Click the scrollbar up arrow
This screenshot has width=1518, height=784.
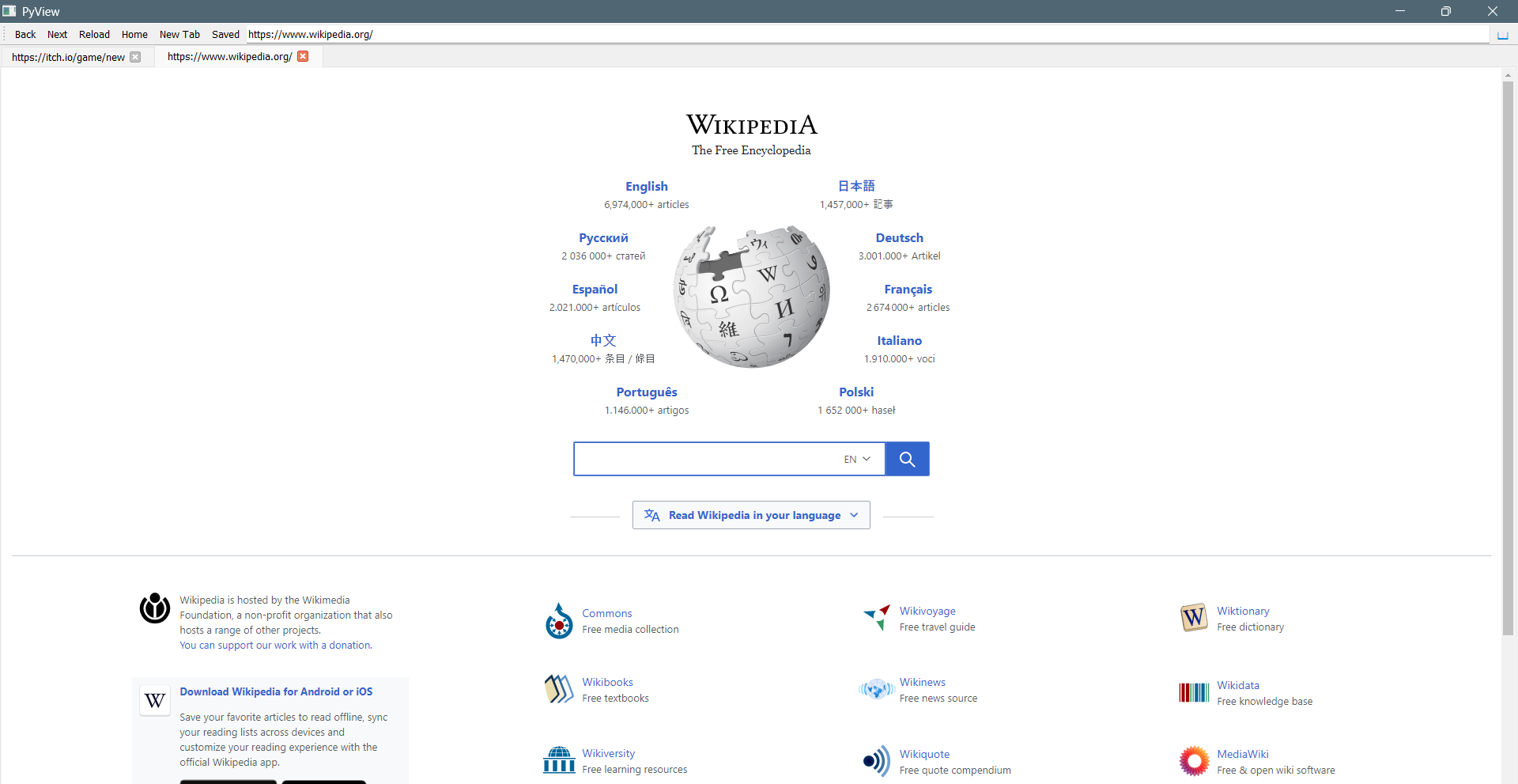click(x=1508, y=75)
